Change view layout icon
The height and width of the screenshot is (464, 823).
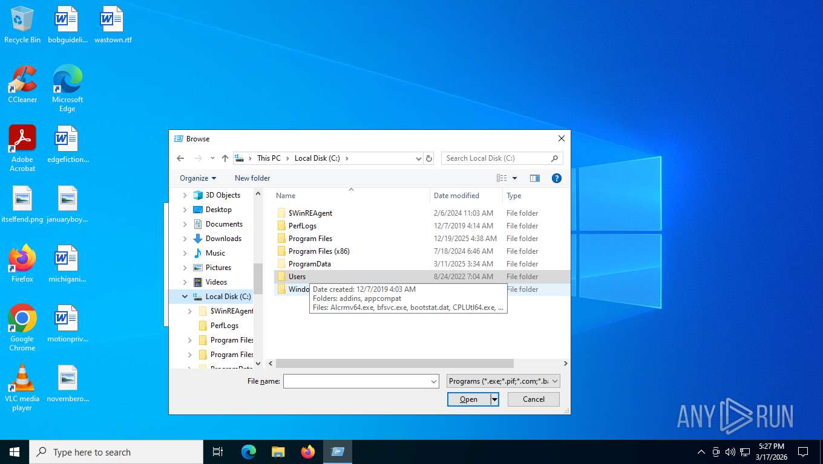click(502, 178)
